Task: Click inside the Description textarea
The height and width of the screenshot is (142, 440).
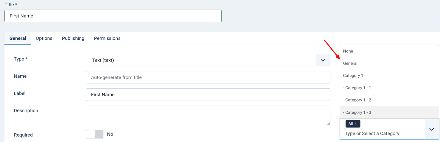Action: (x=208, y=115)
